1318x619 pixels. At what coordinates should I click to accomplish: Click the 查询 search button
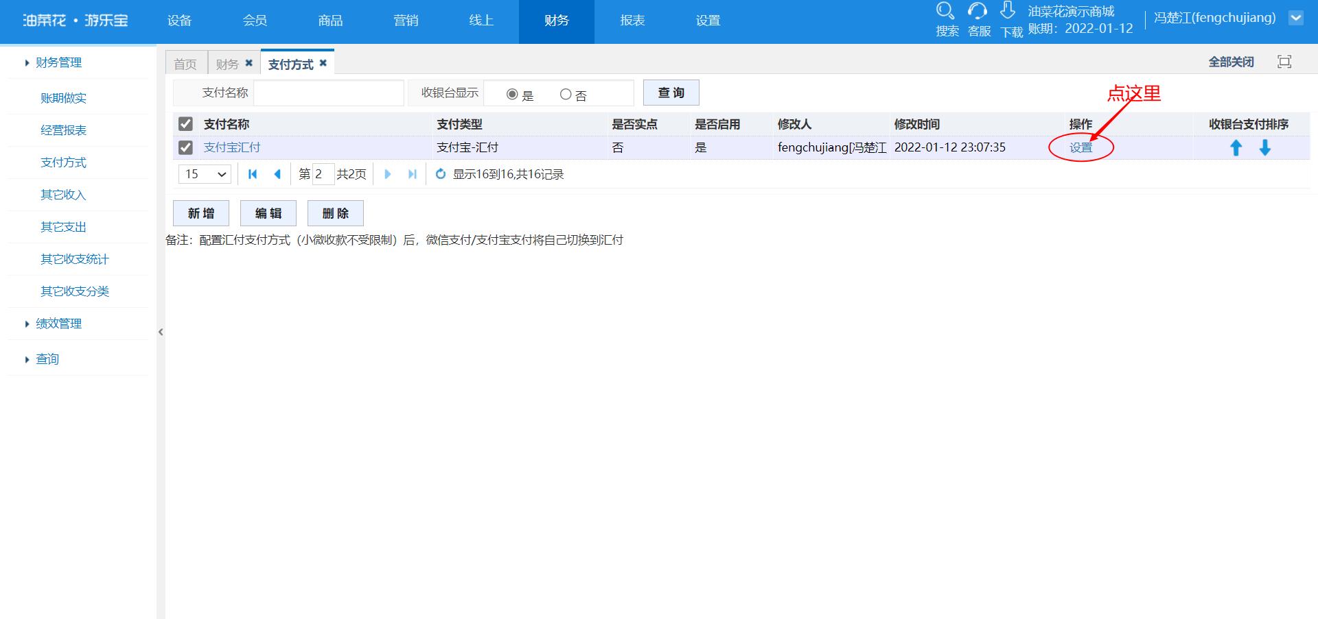[x=671, y=93]
